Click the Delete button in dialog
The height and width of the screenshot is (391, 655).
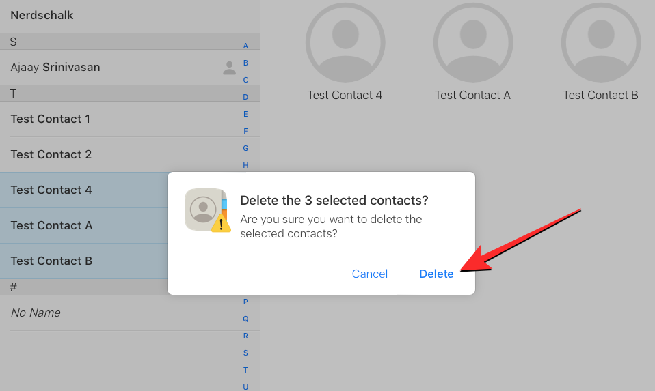tap(436, 274)
